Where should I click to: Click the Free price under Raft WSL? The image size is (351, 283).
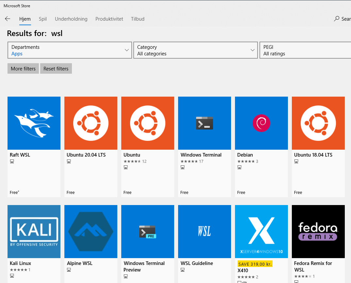[14, 193]
